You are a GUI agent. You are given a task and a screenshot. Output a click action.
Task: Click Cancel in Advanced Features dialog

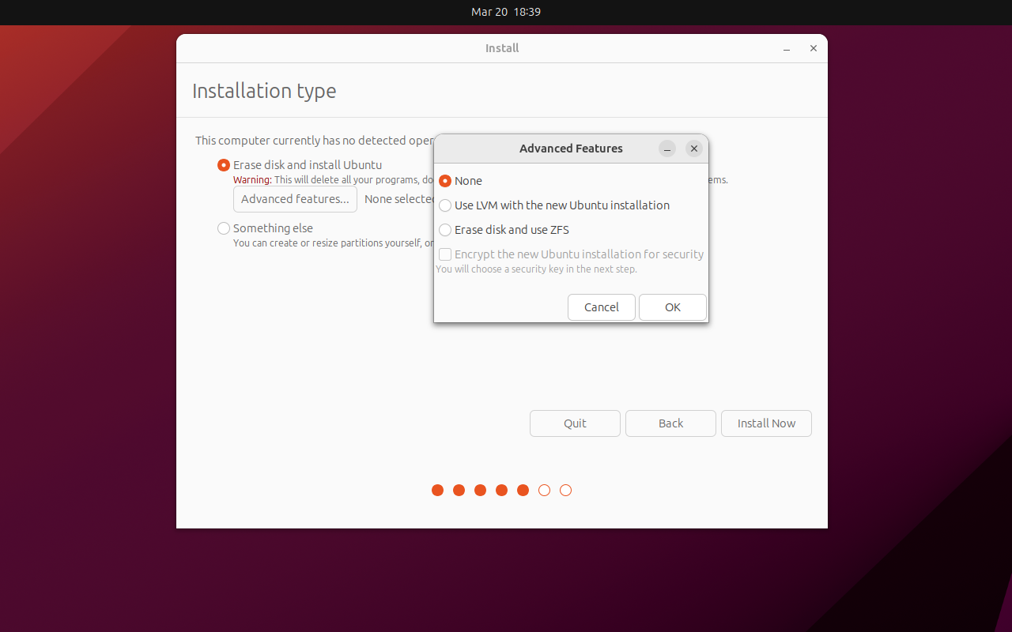tap(602, 307)
